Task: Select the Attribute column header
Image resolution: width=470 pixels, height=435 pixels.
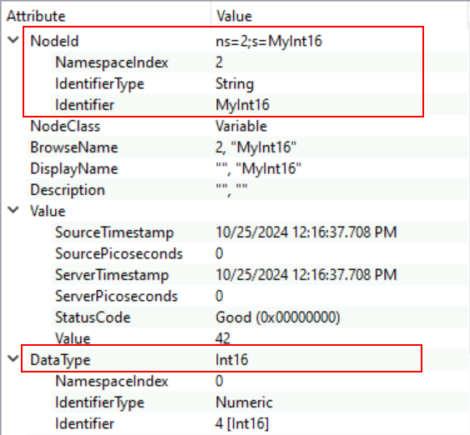Action: point(36,16)
